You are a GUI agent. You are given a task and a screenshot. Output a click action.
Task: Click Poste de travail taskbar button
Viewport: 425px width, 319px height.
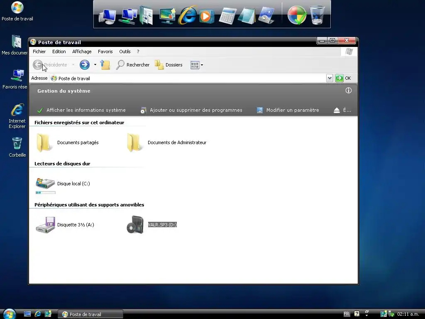click(90, 314)
